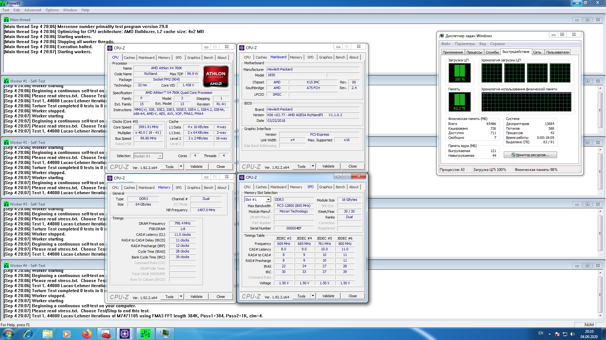Click the processor Name field 'AMD Athlon X4 760K'
This screenshot has width=606, height=340.
pos(166,68)
